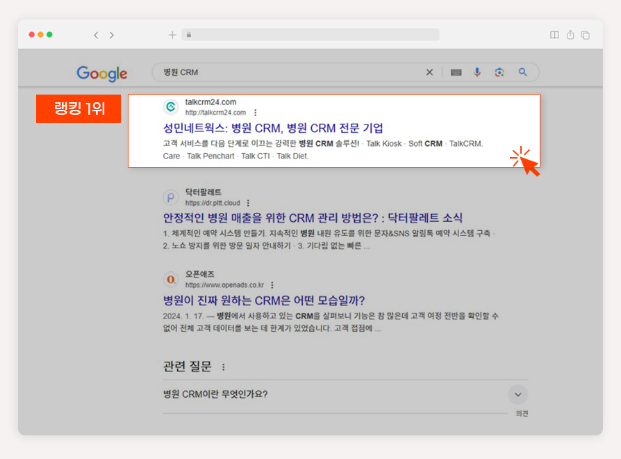
Task: Open the 안정적인 병원 매출을 위한 CRM 관리 방법은? result
Action: [x=313, y=218]
